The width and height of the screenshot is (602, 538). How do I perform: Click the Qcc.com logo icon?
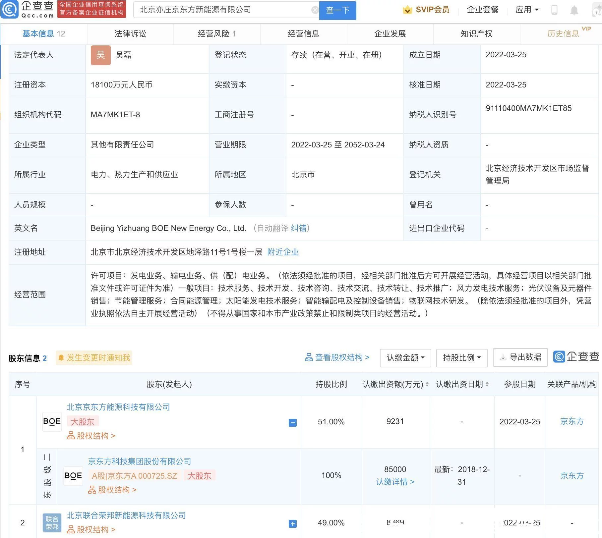point(9,9)
